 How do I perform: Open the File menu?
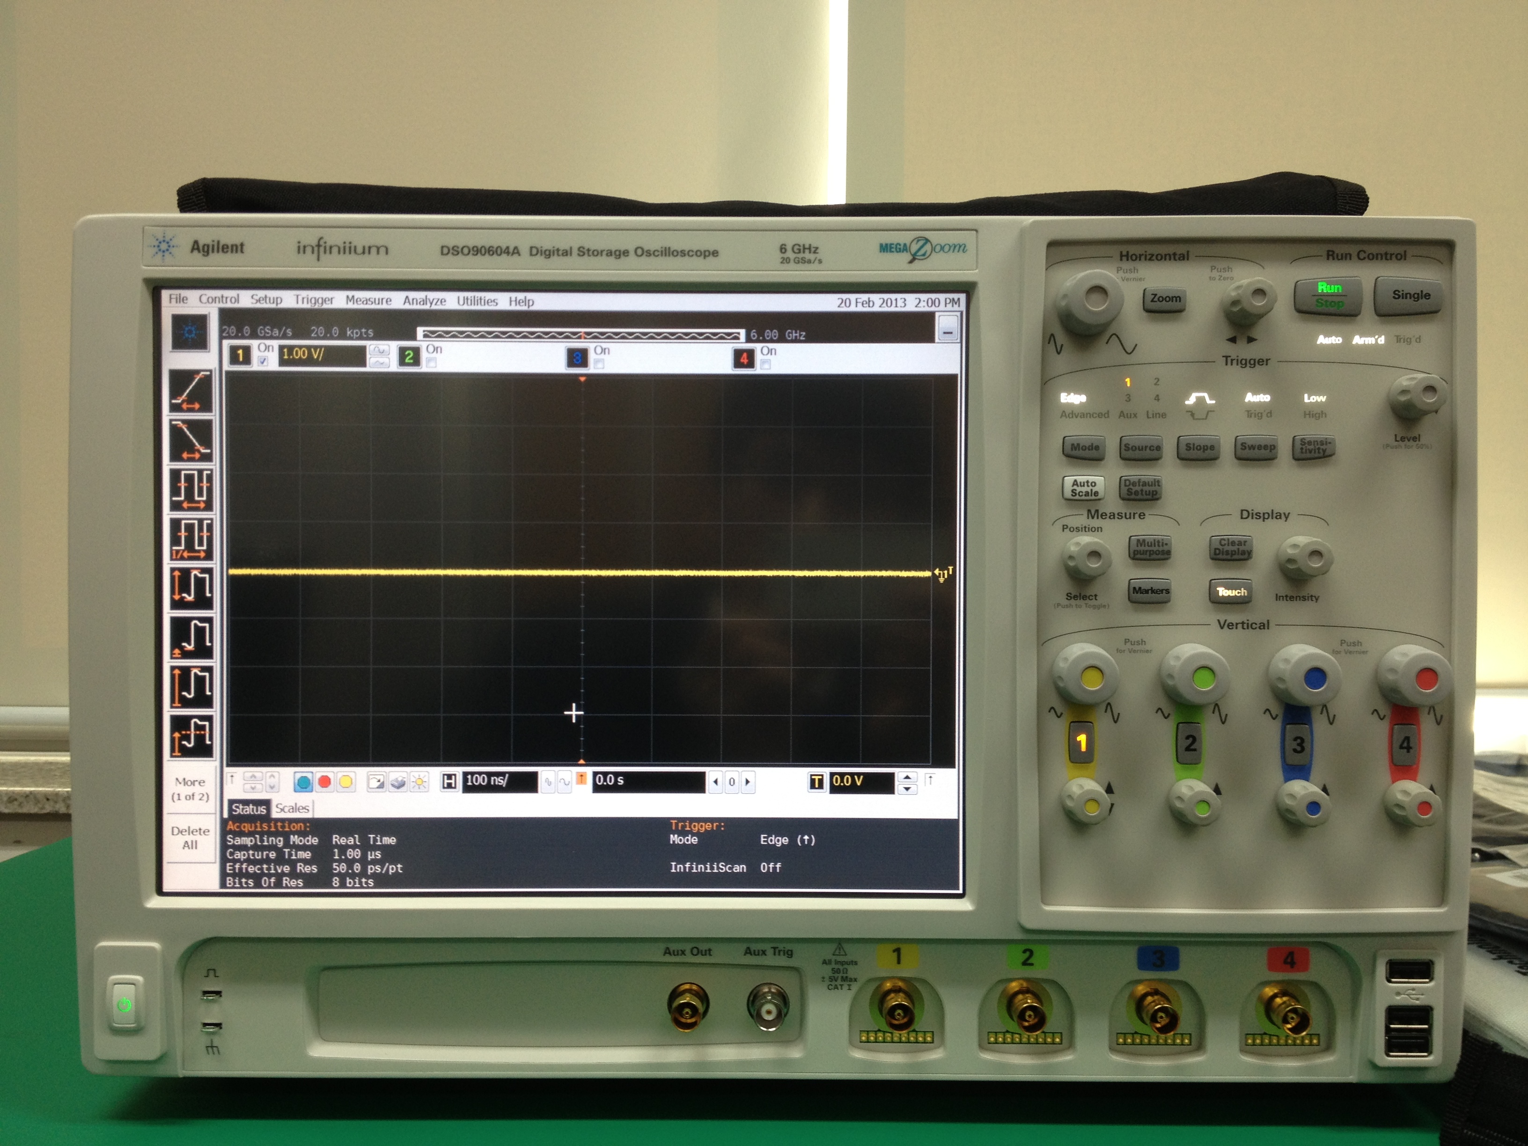(178, 299)
